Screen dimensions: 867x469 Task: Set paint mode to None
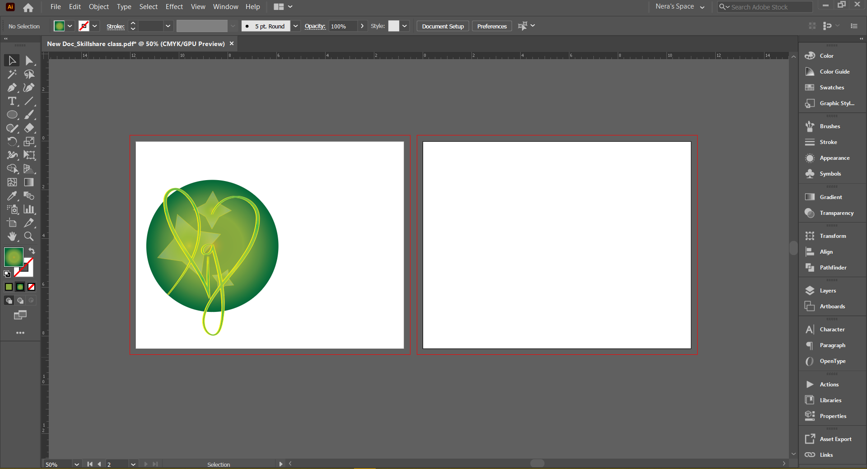[x=31, y=287]
